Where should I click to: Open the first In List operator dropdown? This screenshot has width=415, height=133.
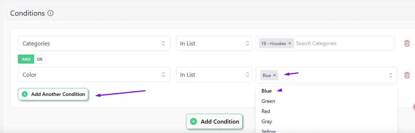tap(214, 43)
